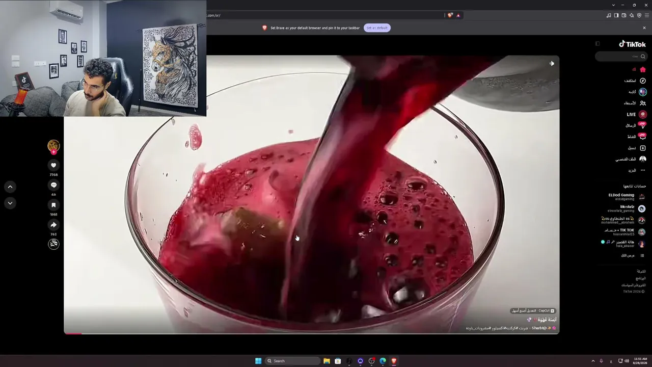The height and width of the screenshot is (367, 652).
Task: Set Brave as the default browser
Action: pos(377,28)
